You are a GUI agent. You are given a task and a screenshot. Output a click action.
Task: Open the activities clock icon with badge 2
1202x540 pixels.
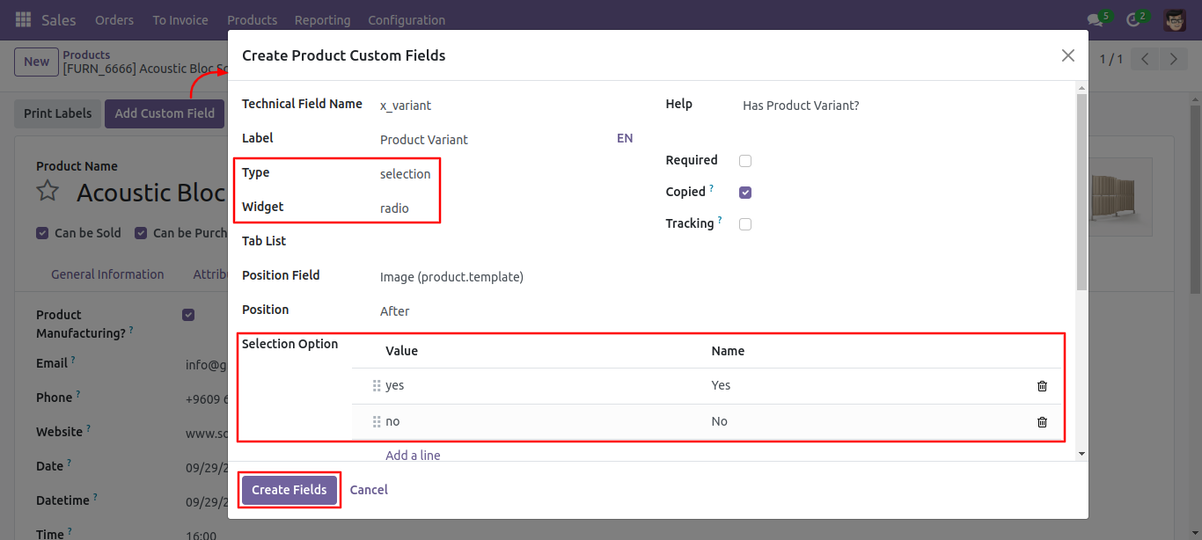coord(1133,19)
